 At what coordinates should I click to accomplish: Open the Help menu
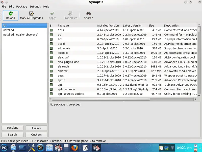tap(46, 7)
